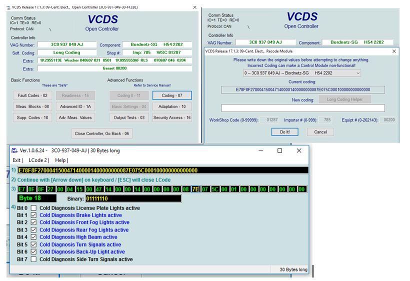Toggle Bit 0 License Plate Lights checkbox
Screen dimensions: 410x281
pos(33,208)
